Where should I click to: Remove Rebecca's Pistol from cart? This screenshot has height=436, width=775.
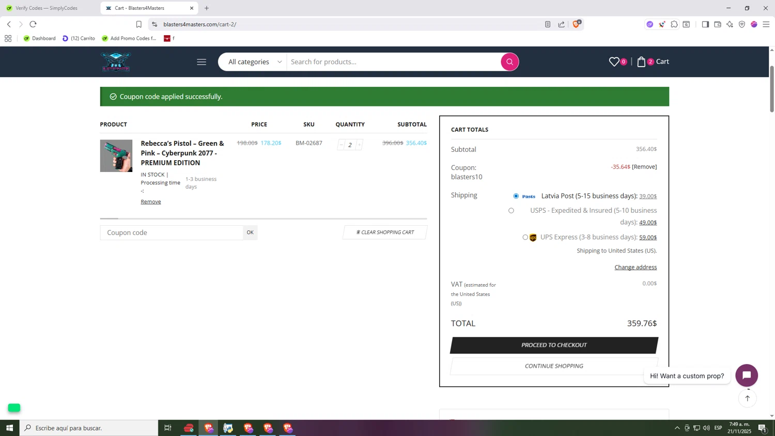click(x=151, y=201)
